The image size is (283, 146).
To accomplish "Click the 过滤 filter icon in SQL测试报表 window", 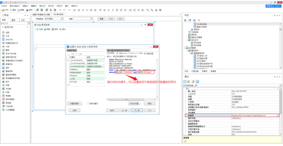I will (x=37, y=29).
